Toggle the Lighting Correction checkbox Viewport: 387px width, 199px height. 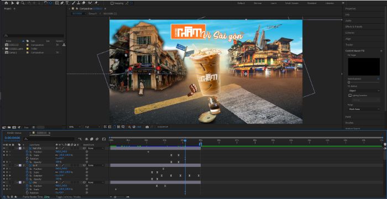pyautogui.click(x=350, y=95)
